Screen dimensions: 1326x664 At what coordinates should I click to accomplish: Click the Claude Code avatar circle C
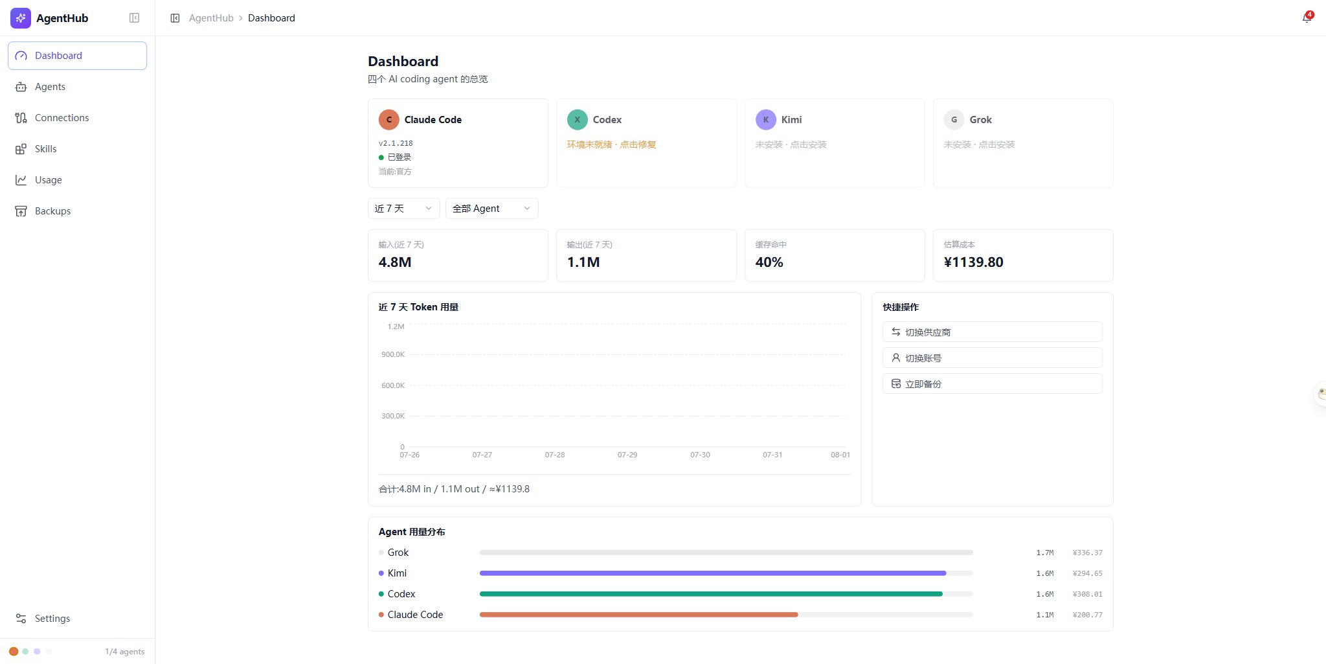(388, 120)
